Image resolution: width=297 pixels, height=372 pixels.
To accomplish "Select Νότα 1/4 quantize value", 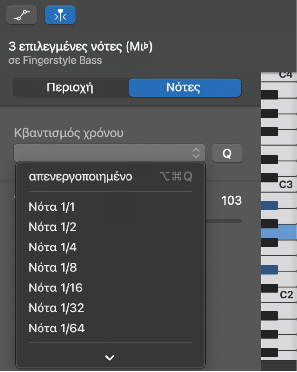I will (110, 247).
